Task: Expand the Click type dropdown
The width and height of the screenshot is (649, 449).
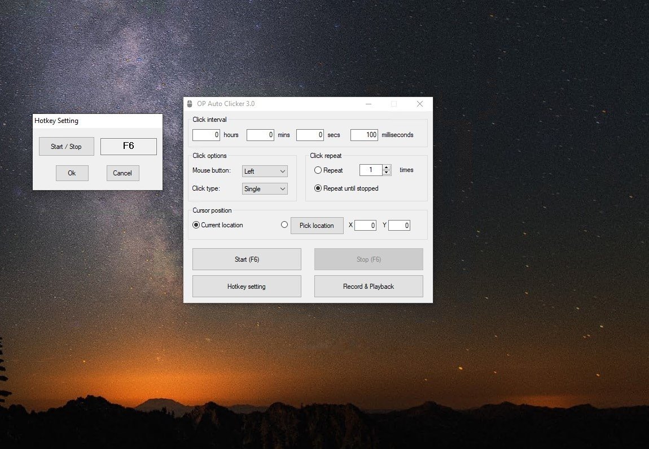Action: (265, 189)
